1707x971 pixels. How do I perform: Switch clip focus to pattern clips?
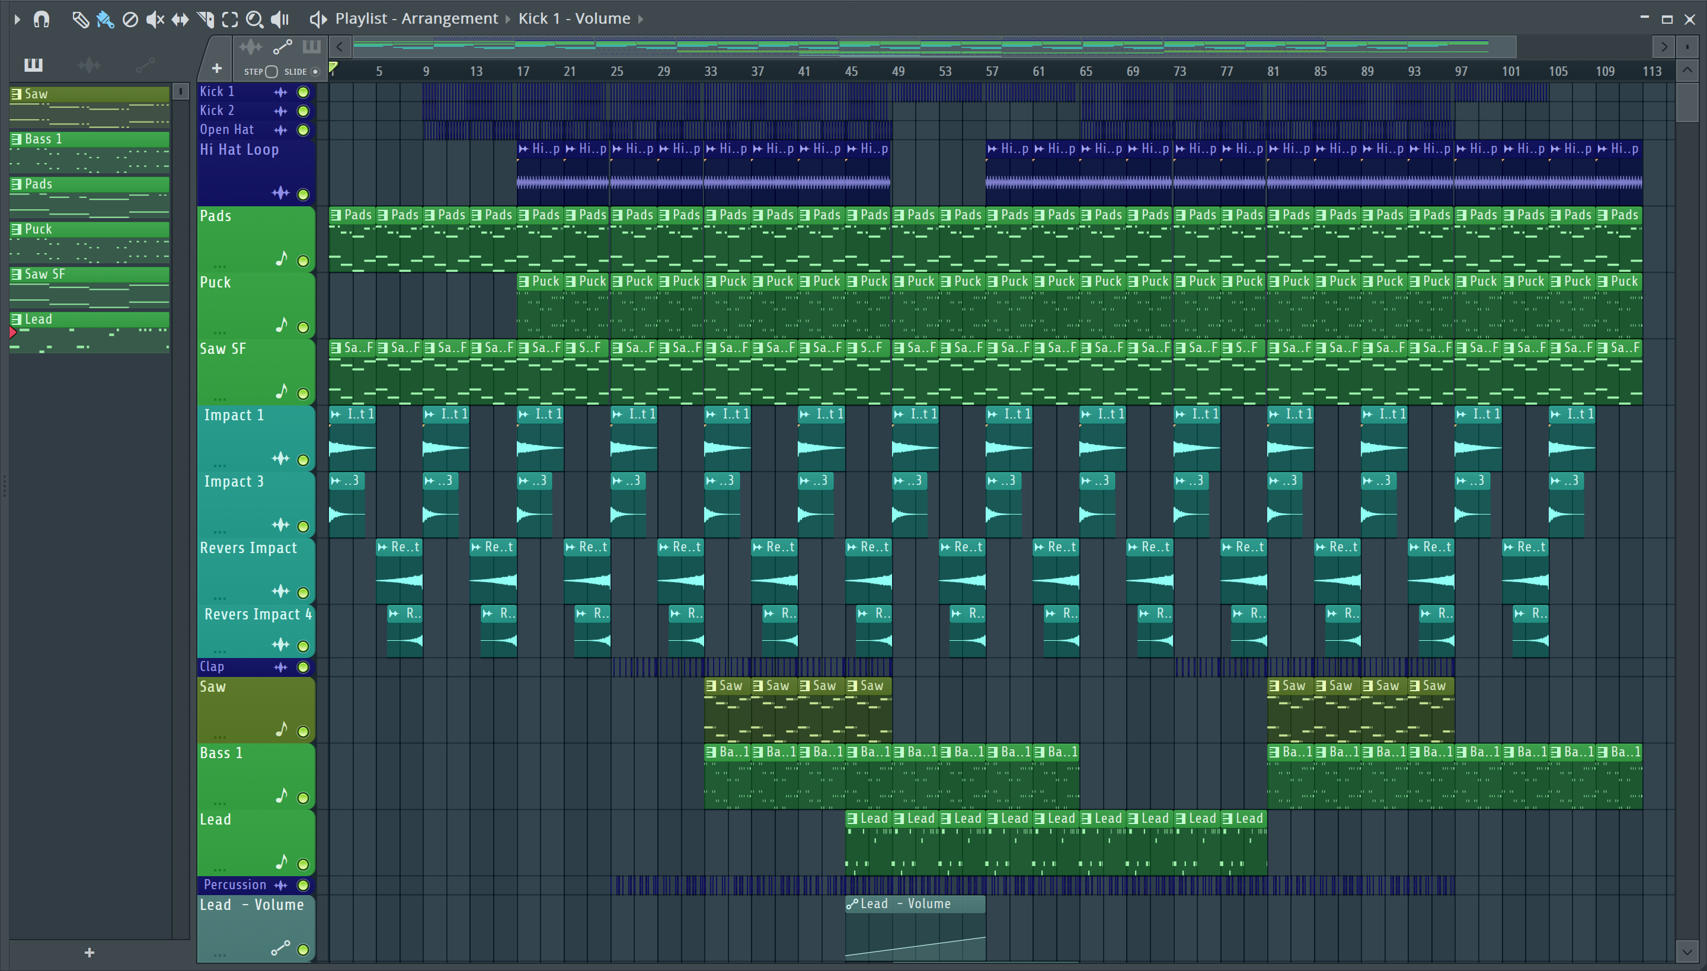pyautogui.click(x=311, y=47)
